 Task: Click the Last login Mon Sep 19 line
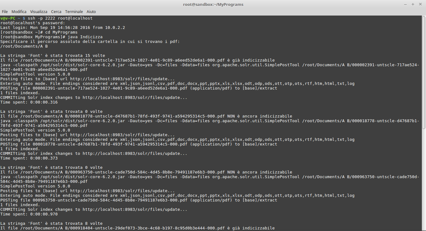pyautogui.click(x=63, y=28)
